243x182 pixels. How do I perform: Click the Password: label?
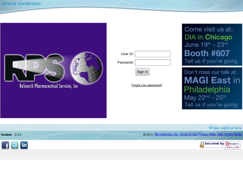coord(125,62)
